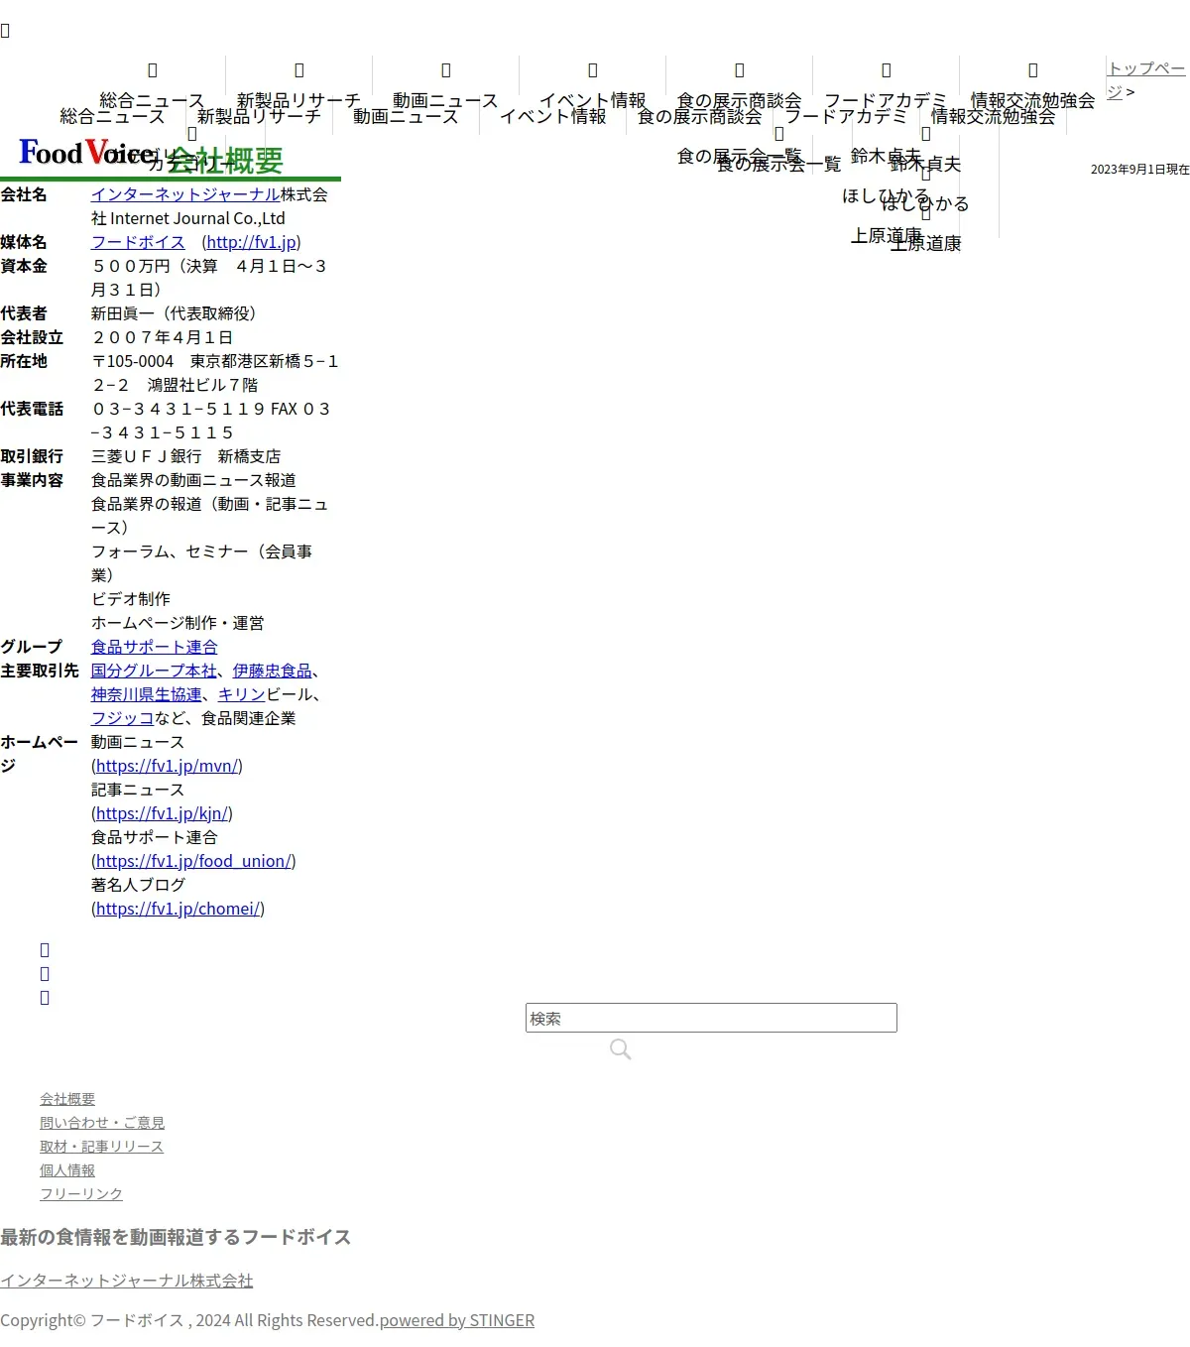The image size is (1190, 1347).
Task: Click the submenu icon above 鈴木貞夫
Action: [926, 134]
